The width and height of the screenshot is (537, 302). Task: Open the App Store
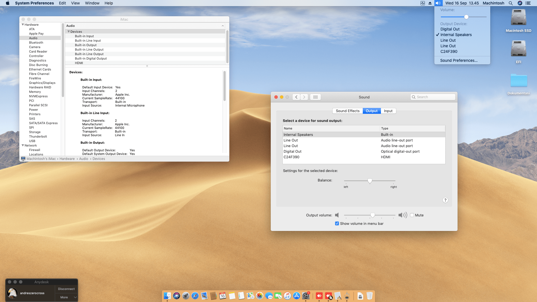click(x=297, y=296)
